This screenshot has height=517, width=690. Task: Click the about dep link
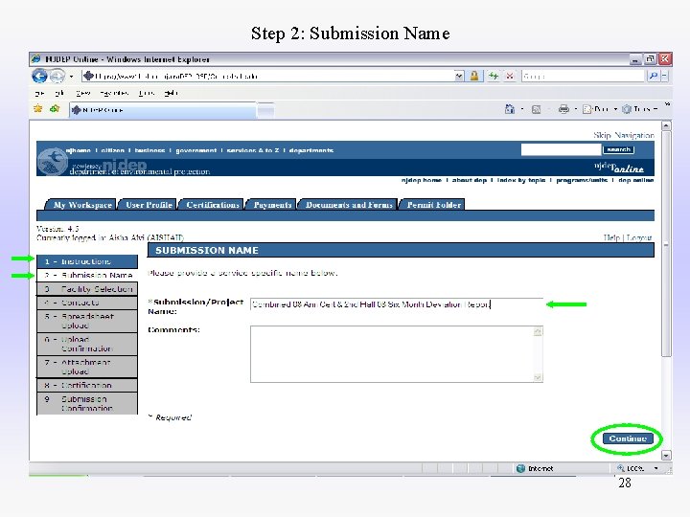click(x=469, y=180)
